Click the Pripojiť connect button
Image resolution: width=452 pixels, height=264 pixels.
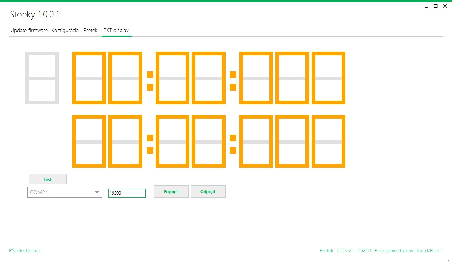(171, 192)
